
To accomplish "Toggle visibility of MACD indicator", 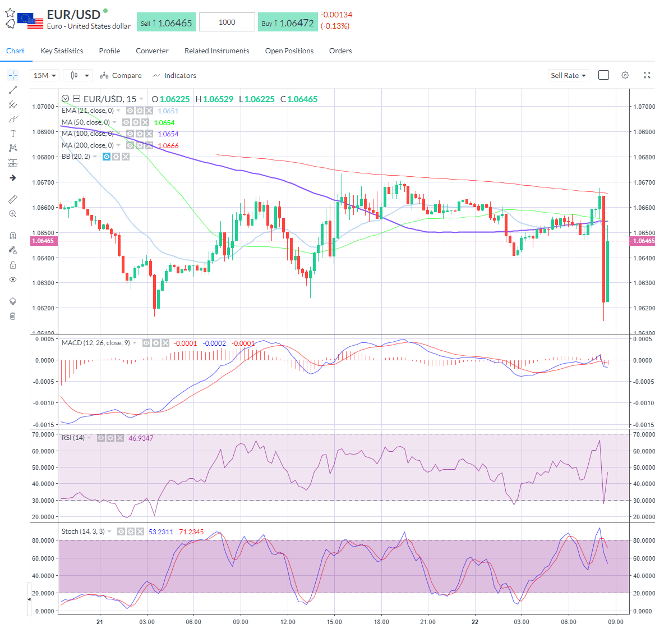I will [146, 343].
